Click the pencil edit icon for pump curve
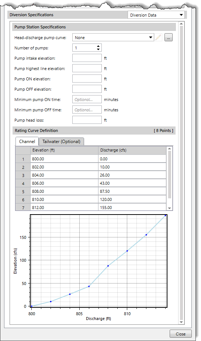This screenshot has height=341, width=201. (158, 37)
